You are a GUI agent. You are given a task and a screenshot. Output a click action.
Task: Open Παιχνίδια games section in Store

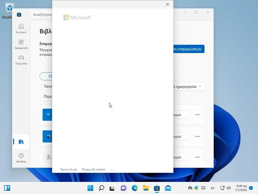pyautogui.click(x=21, y=60)
